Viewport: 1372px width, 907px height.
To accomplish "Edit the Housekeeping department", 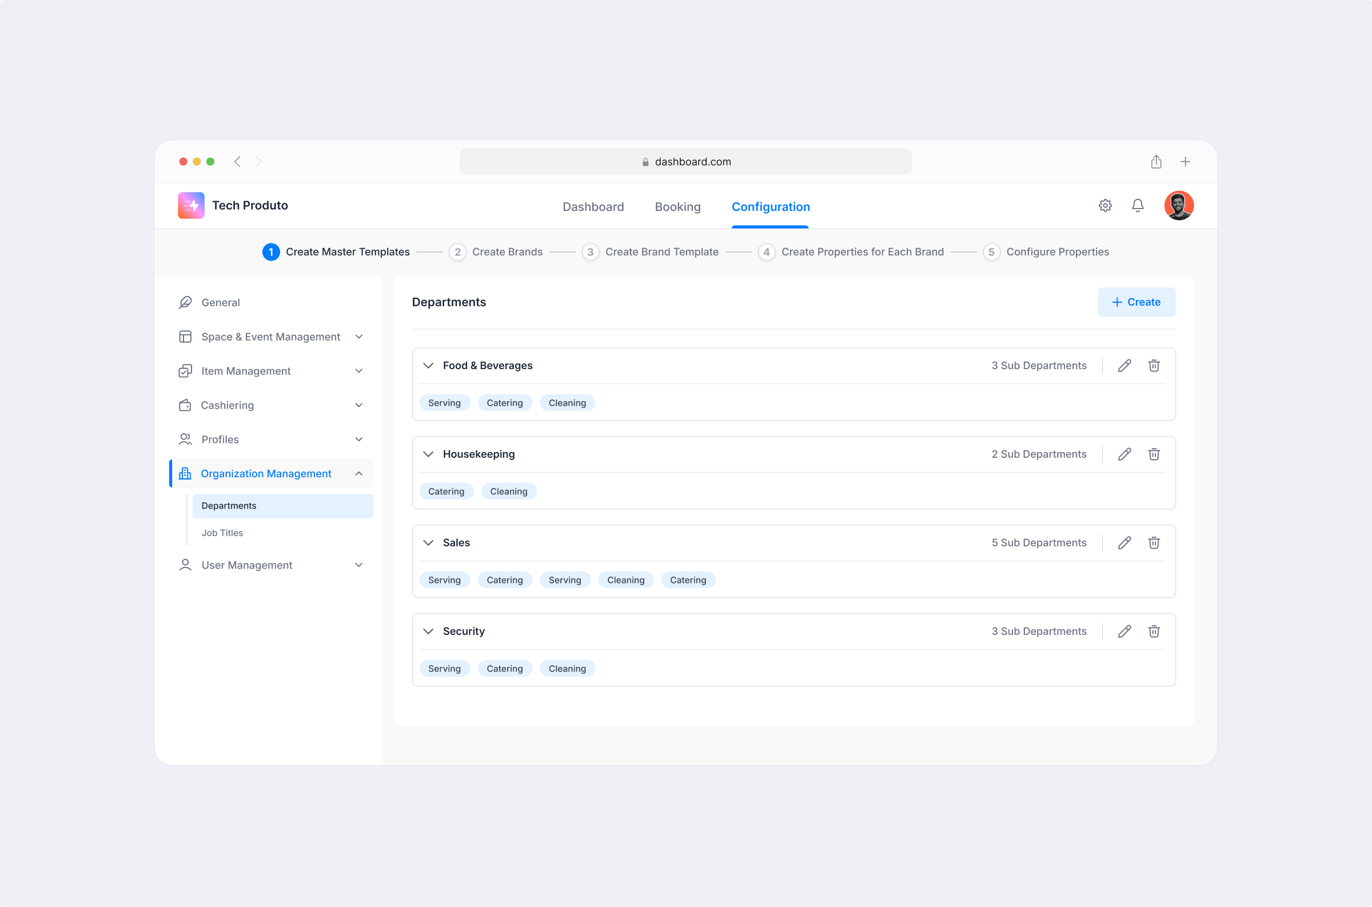I will pos(1125,454).
